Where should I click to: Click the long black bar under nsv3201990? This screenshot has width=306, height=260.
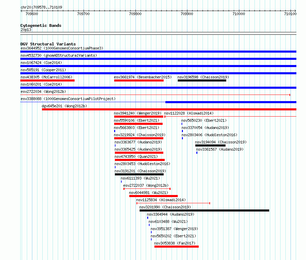[204, 210]
